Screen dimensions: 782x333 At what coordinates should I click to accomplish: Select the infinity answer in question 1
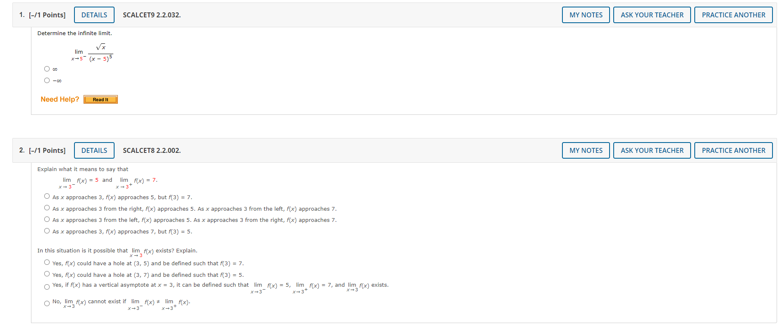(47, 69)
